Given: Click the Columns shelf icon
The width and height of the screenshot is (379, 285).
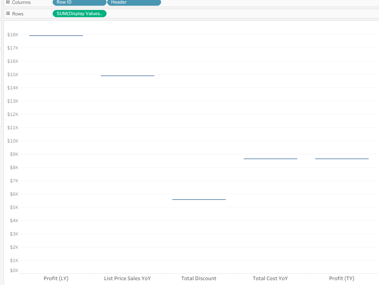Looking at the screenshot, I should click(x=8, y=2).
